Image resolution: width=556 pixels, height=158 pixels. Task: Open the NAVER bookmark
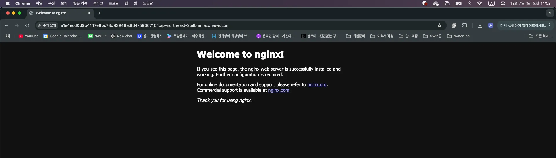pos(97,36)
